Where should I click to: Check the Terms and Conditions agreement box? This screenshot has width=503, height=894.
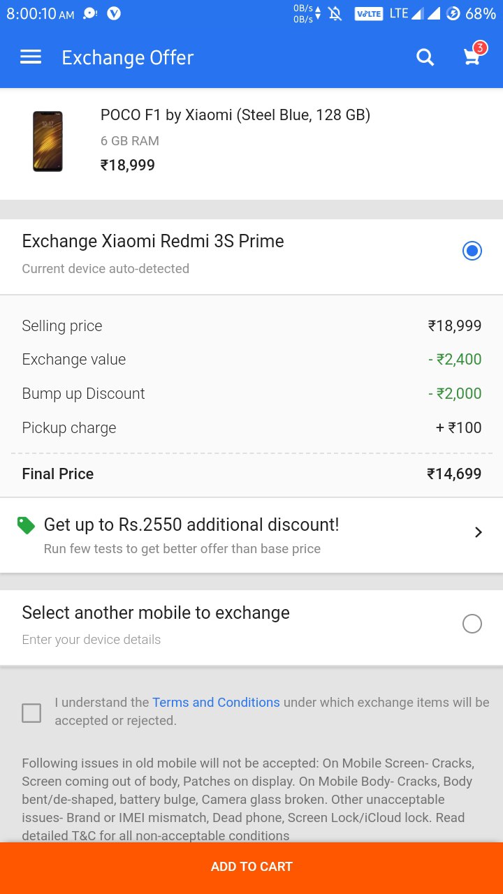pos(31,713)
